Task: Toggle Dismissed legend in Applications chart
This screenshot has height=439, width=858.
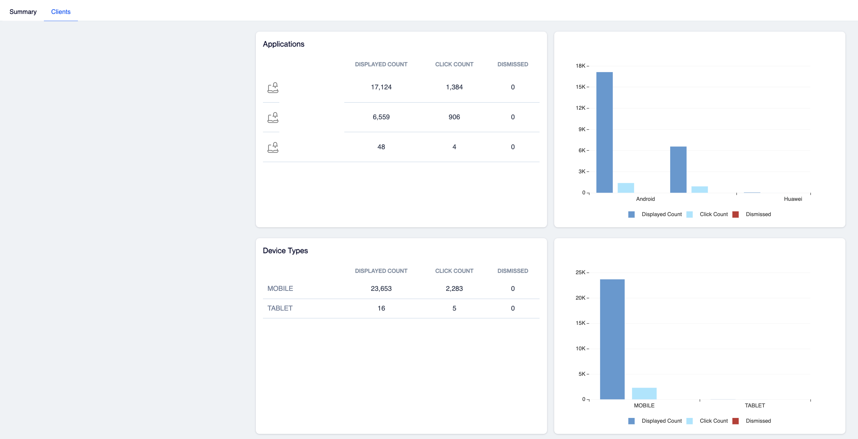Action: coord(752,214)
